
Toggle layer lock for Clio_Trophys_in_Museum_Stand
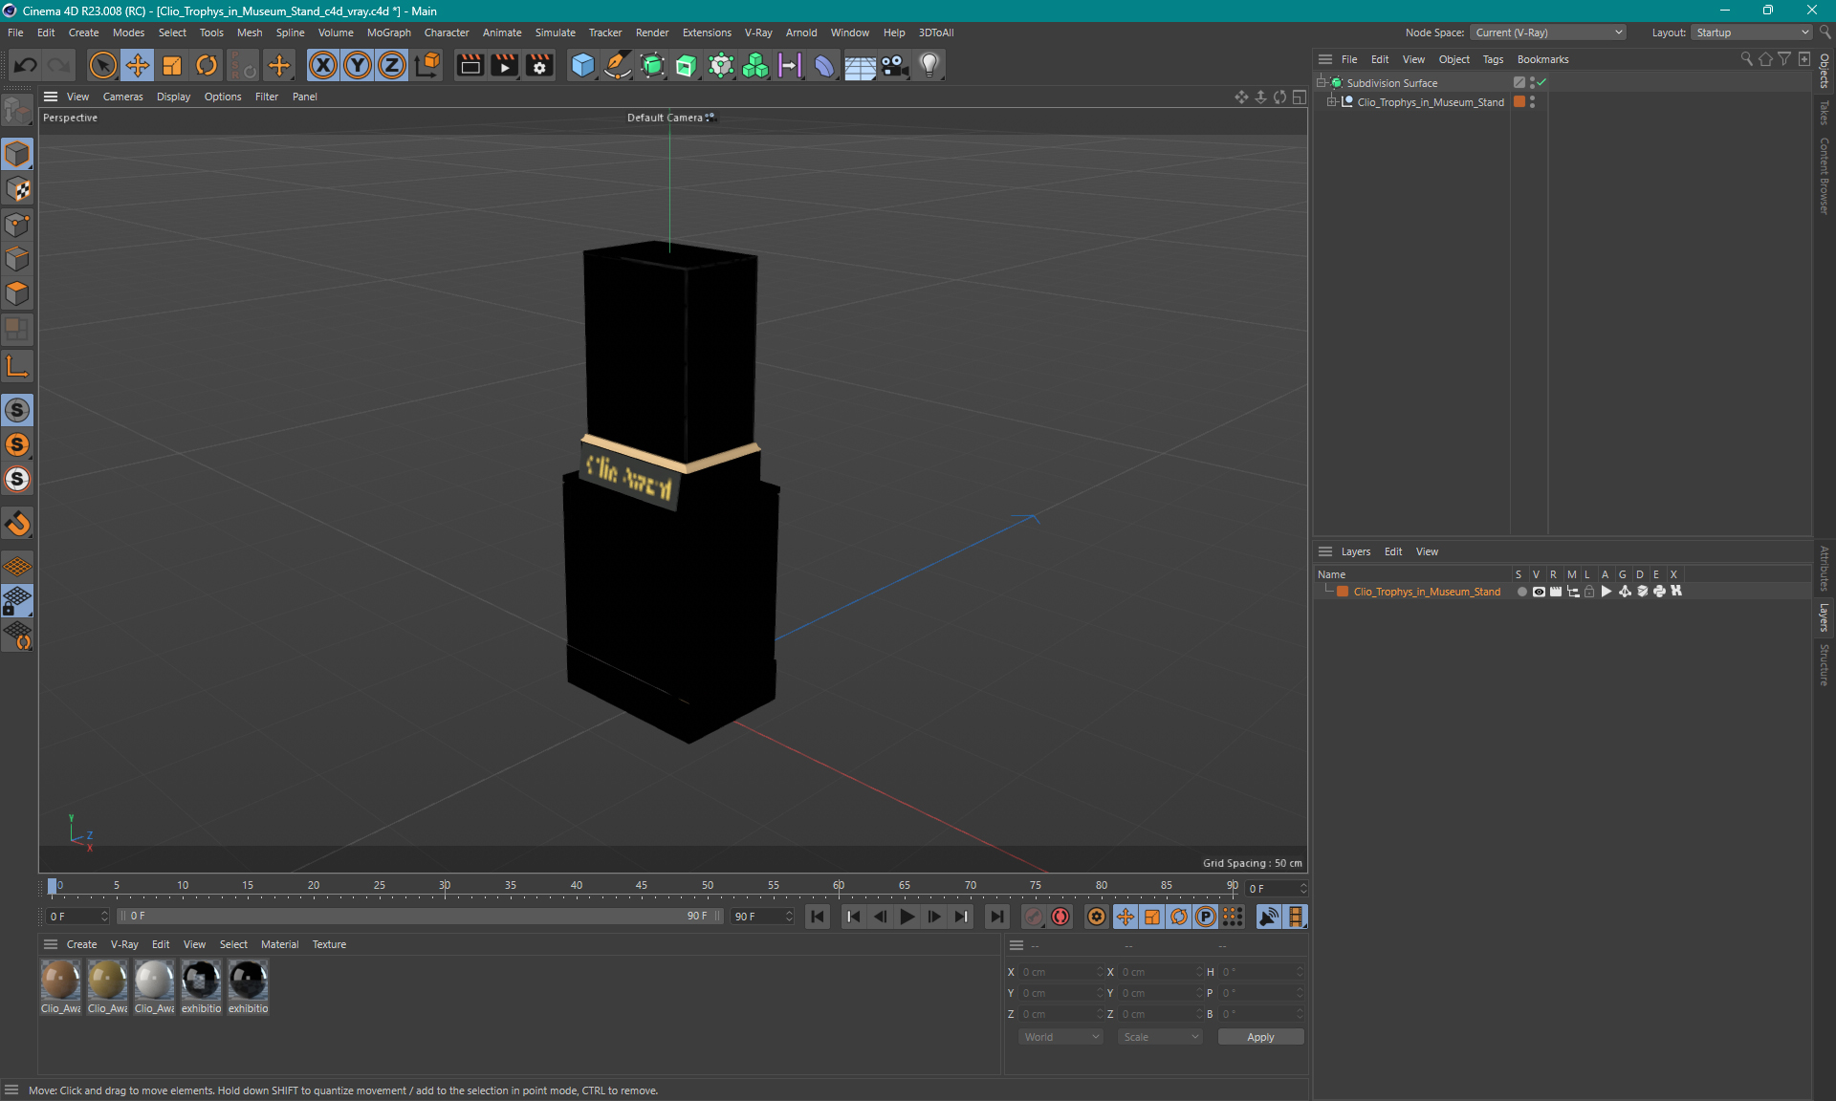point(1589,592)
